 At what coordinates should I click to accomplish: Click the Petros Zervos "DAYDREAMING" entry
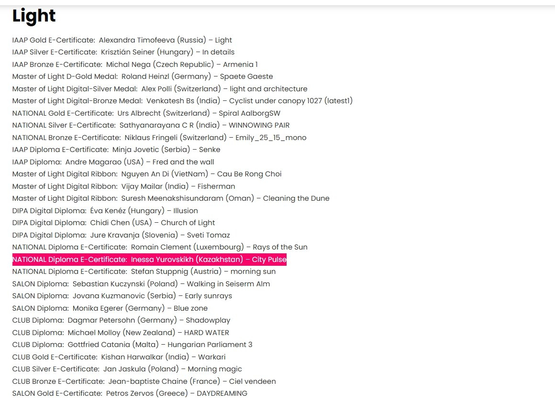pyautogui.click(x=130, y=393)
